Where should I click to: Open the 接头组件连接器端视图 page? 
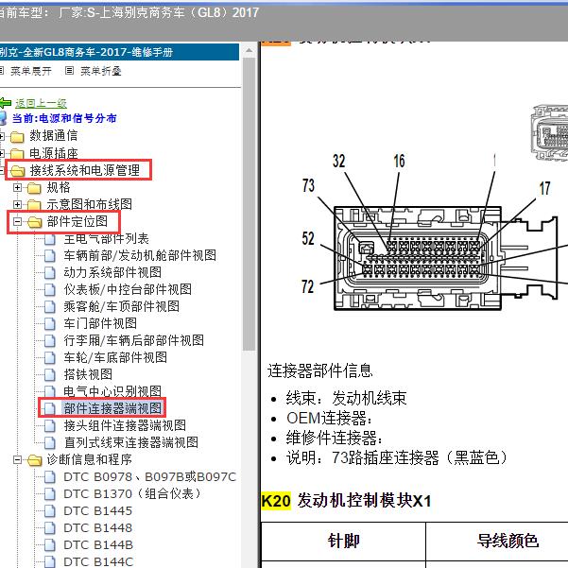(x=125, y=425)
